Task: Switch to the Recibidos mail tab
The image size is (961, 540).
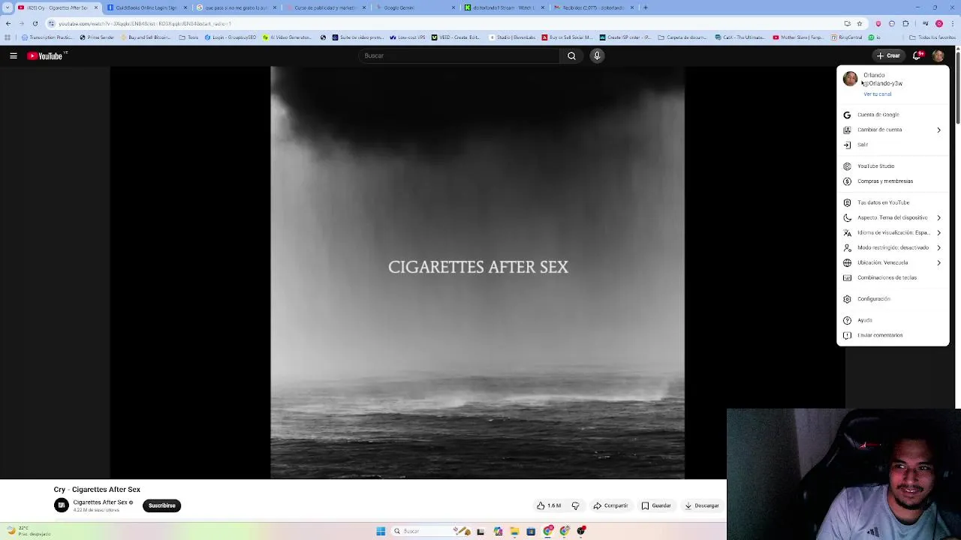Action: click(x=595, y=7)
